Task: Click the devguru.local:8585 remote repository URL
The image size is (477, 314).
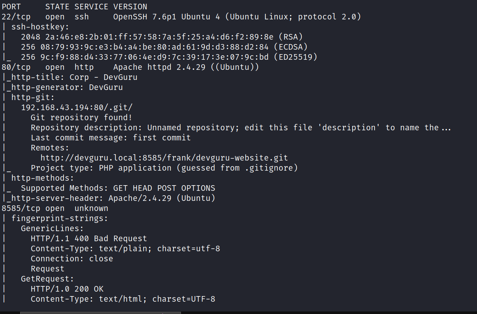Action: [x=164, y=158]
